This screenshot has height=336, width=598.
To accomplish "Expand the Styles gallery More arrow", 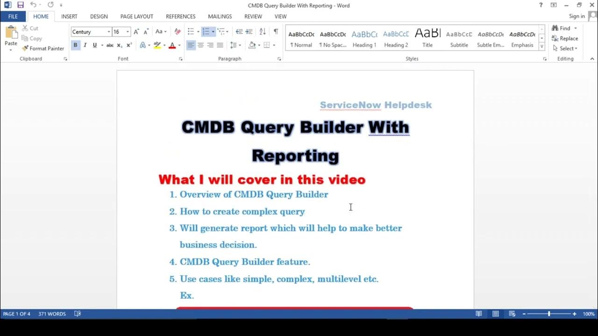I will (542, 47).
